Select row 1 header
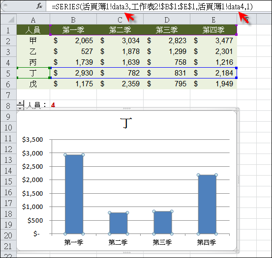The image size is (272, 258). [8, 30]
